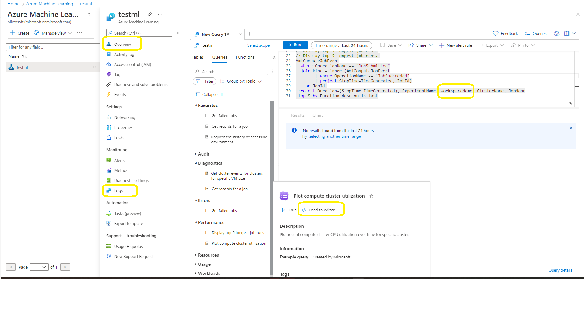Star Plot compute cluster utilization as favorite
The width and height of the screenshot is (584, 309).
click(371, 196)
